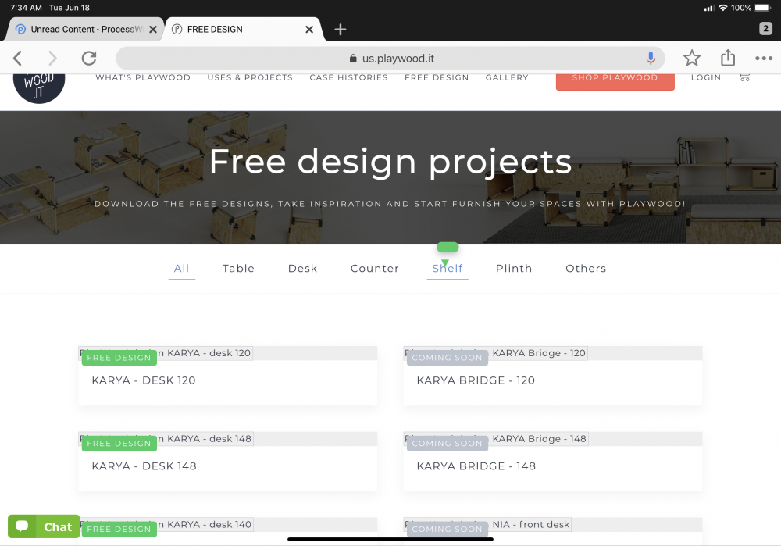Tap the us.playwood.it address bar
The width and height of the screenshot is (781, 546).
point(390,58)
